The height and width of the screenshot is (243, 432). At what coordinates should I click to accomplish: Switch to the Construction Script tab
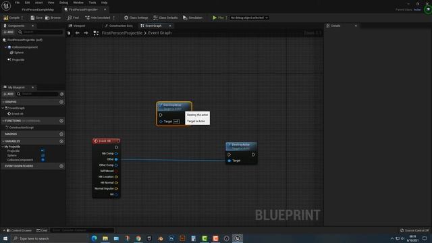[x=119, y=26]
